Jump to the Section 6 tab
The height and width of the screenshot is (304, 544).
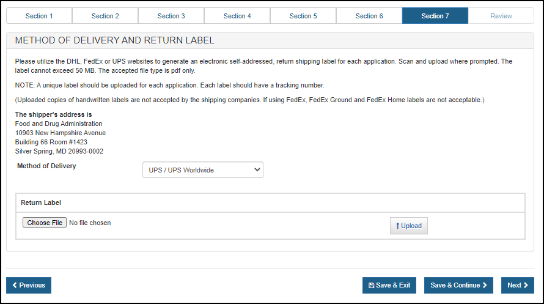[x=369, y=16]
